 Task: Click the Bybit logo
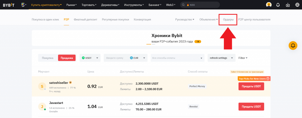(x=9, y=5)
